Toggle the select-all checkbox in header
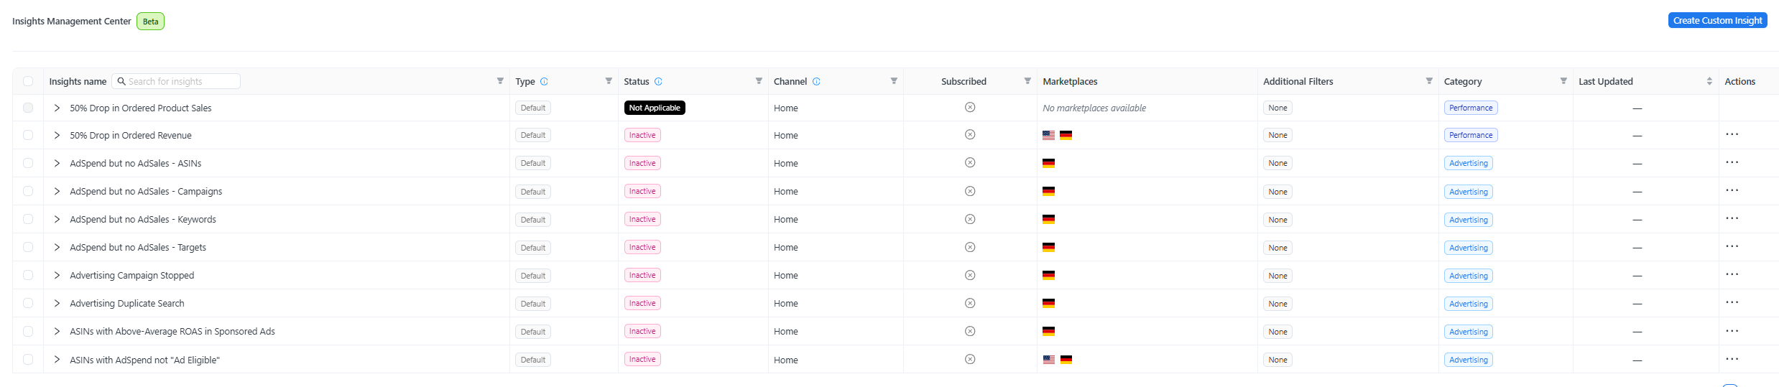 [x=28, y=81]
